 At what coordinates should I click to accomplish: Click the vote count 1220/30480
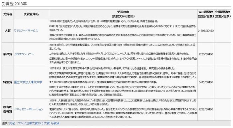click(206, 54)
